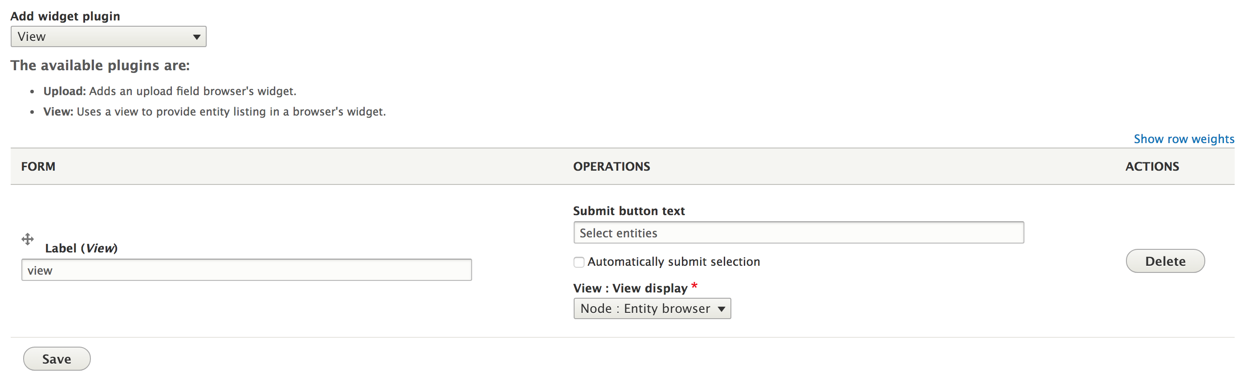The image size is (1240, 384).
Task: Click the Show row weights link
Action: [1183, 139]
